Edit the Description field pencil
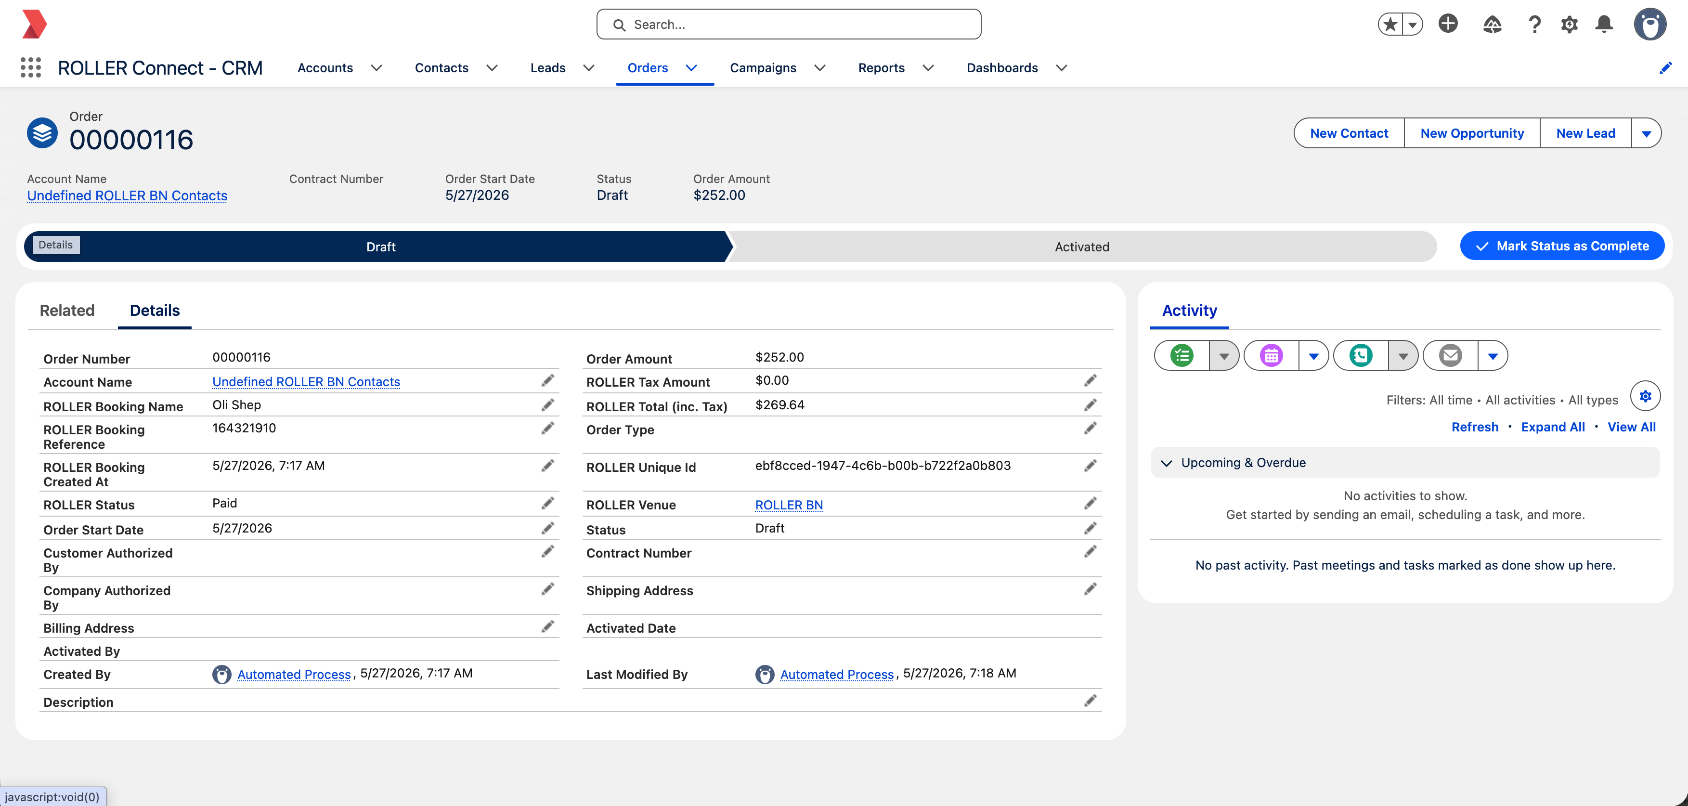This screenshot has width=1688, height=806. coord(1091,701)
